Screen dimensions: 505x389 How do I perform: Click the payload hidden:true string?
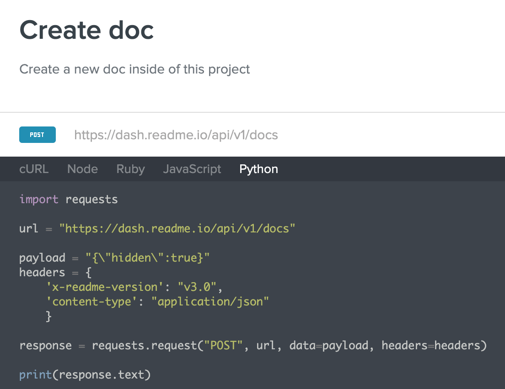click(x=147, y=258)
